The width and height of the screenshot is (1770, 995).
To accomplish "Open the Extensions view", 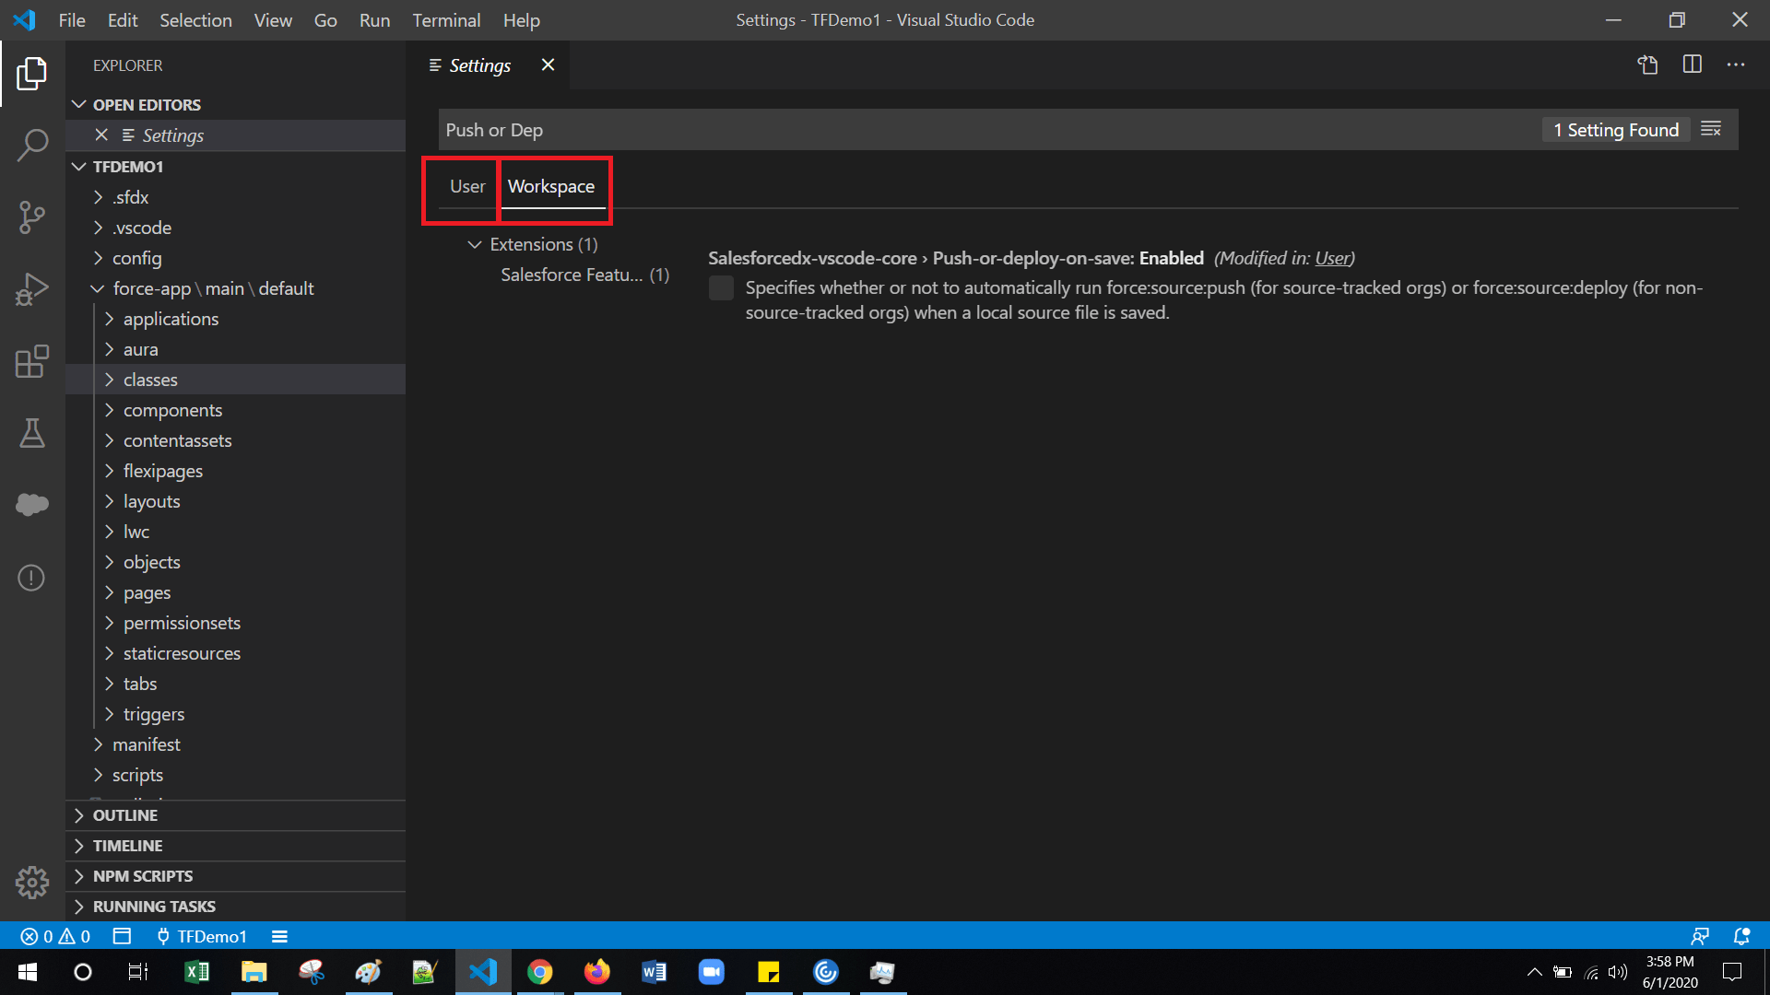I will (x=32, y=362).
